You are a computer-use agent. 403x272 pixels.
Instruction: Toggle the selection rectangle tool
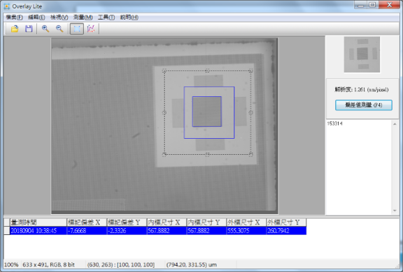pos(77,29)
